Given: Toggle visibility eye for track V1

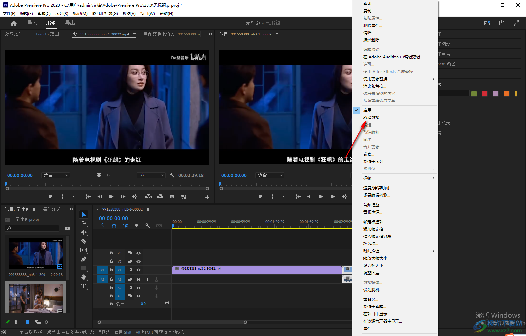Looking at the screenshot, I should coord(139,270).
